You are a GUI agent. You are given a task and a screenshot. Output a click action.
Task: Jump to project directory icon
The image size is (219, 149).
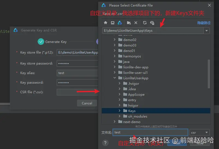point(120,23)
